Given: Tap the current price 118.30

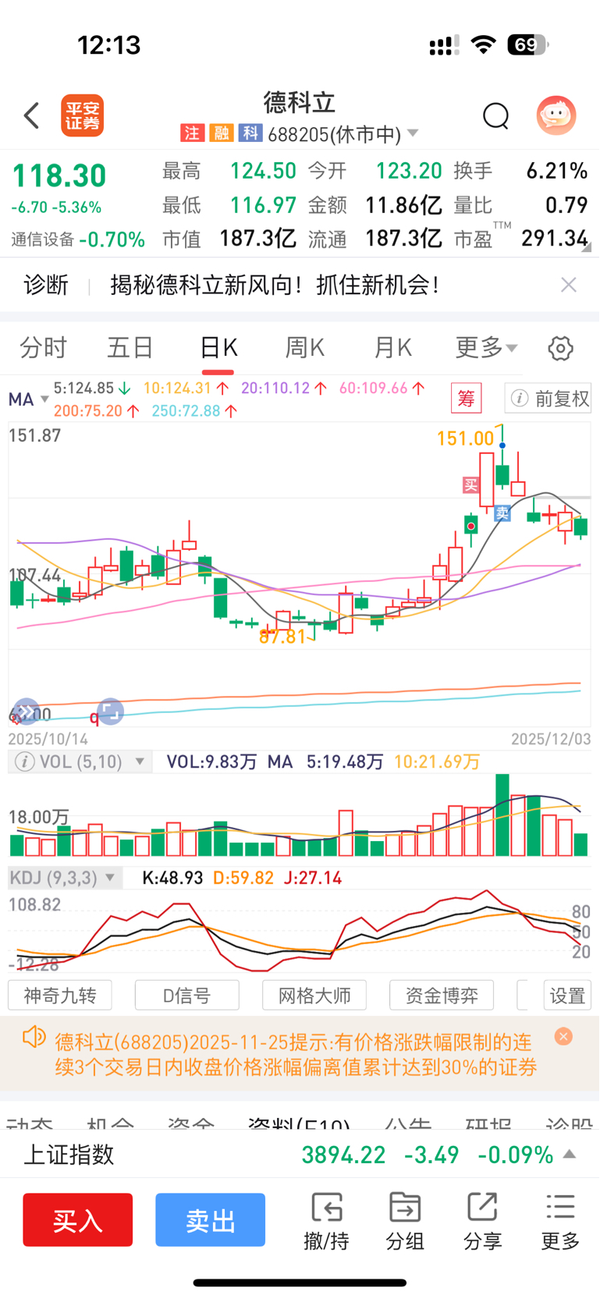Looking at the screenshot, I should pyautogui.click(x=59, y=176).
